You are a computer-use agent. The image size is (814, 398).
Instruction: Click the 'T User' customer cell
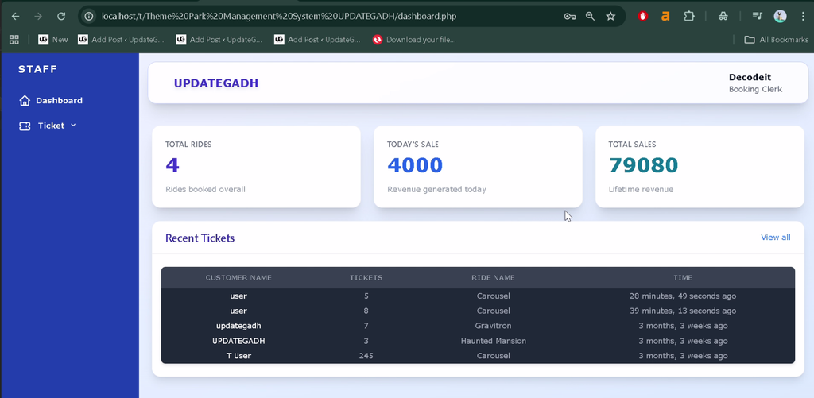238,356
